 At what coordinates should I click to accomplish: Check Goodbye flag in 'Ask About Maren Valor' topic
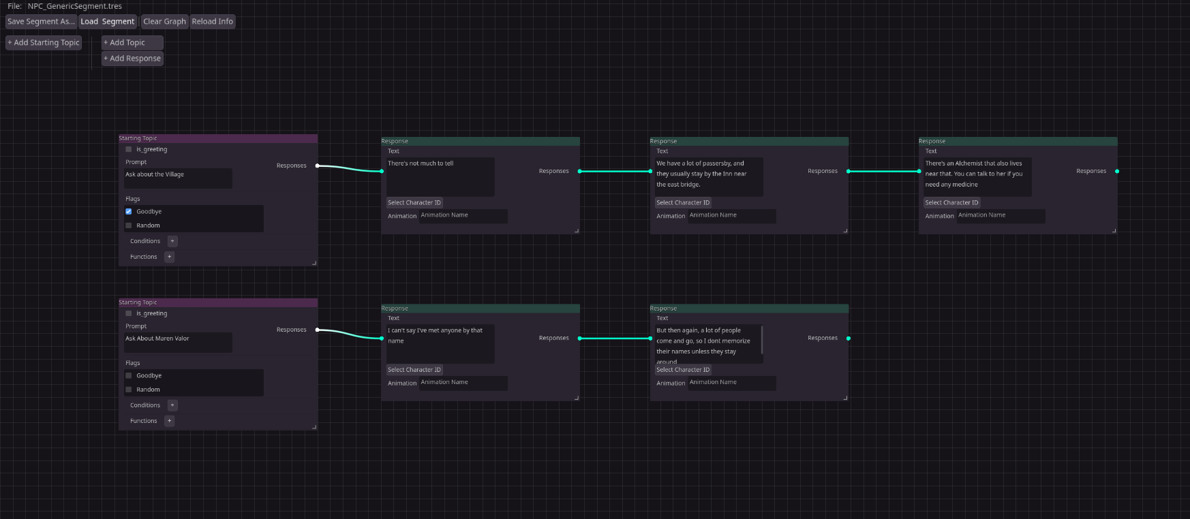pyautogui.click(x=129, y=375)
